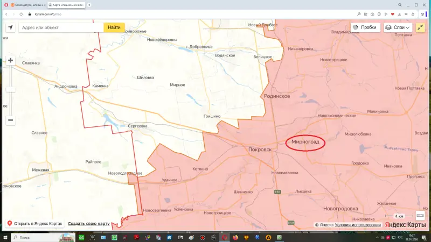Expand the Слои layers dropdown

pyautogui.click(x=398, y=27)
